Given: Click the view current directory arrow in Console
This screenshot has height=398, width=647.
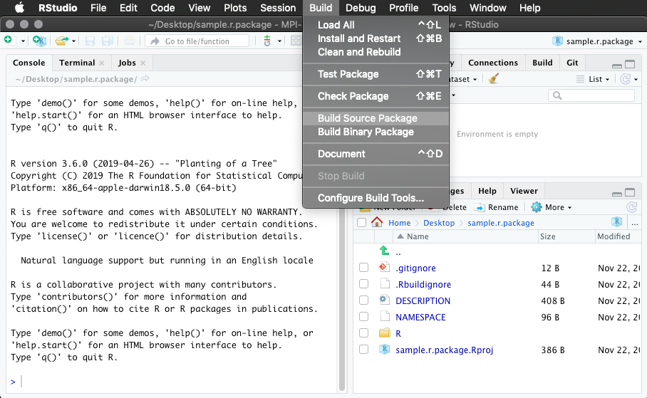Looking at the screenshot, I should pyautogui.click(x=145, y=78).
